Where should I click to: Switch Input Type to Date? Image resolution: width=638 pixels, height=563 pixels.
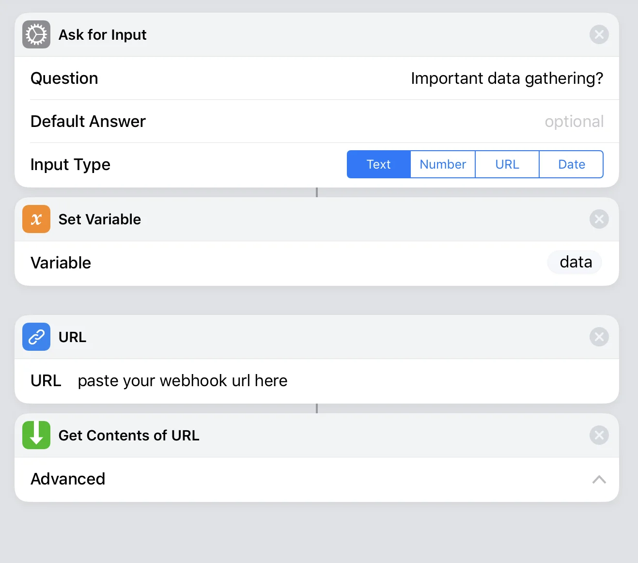(x=571, y=164)
